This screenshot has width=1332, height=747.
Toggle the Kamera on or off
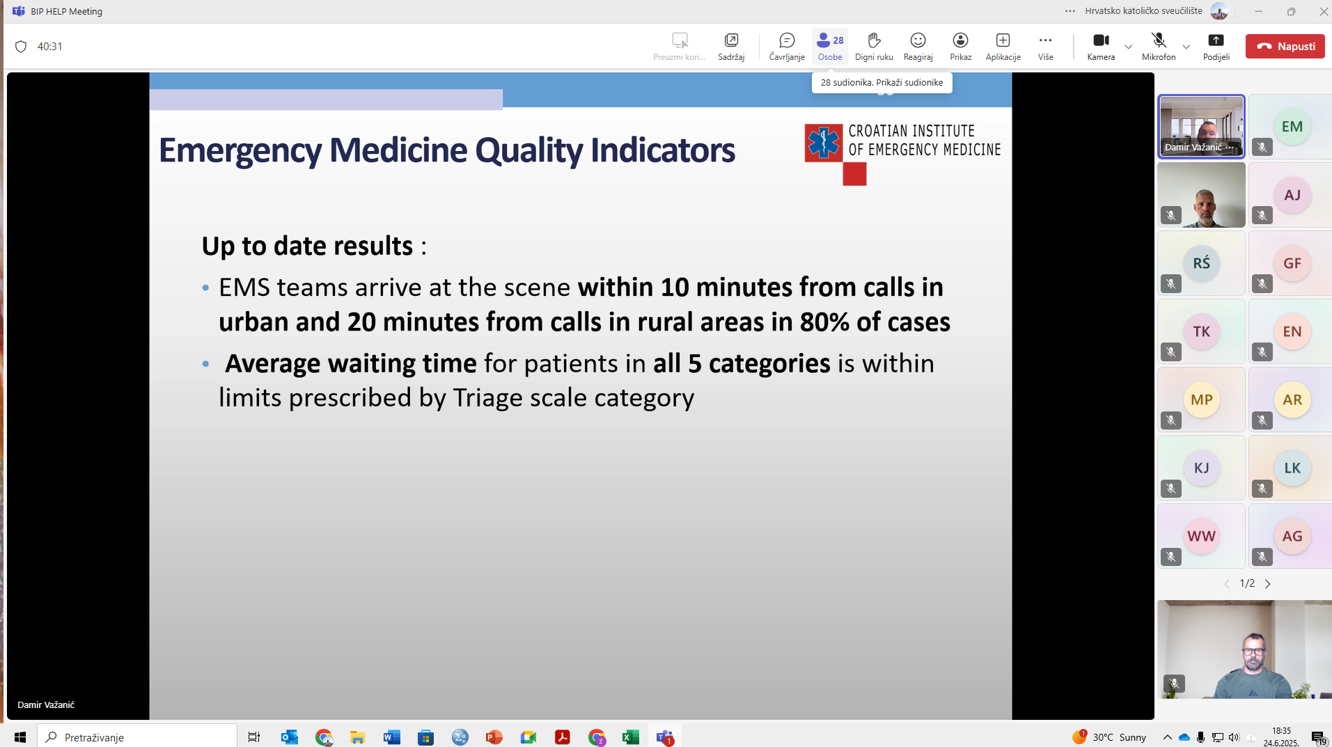pyautogui.click(x=1101, y=46)
